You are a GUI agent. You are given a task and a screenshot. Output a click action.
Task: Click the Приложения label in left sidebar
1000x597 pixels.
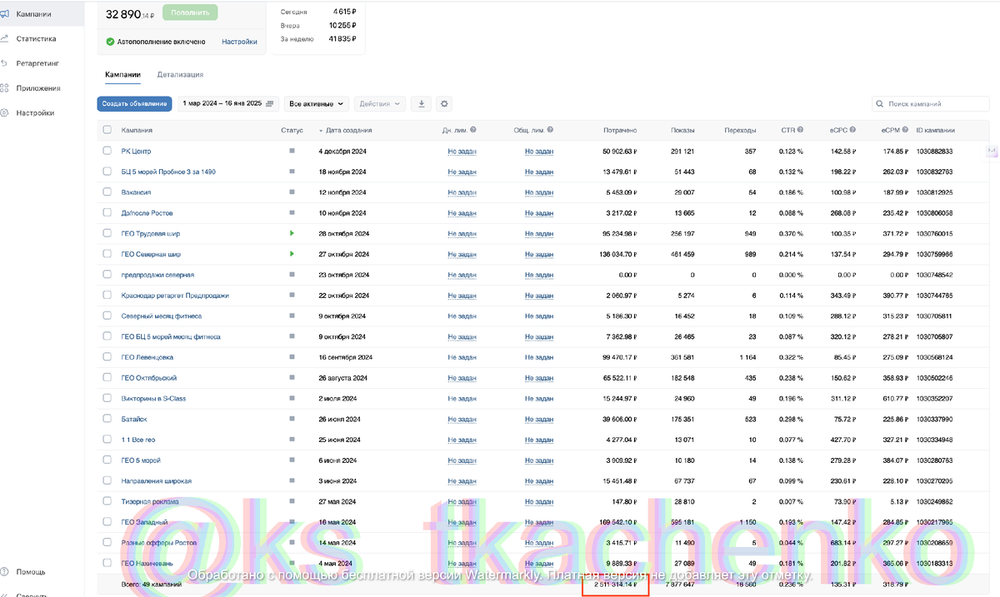tap(38, 88)
